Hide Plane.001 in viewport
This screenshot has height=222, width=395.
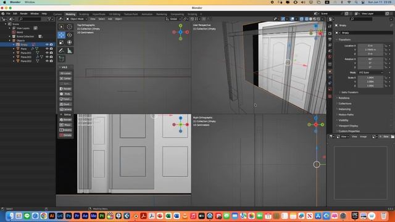coord(47,53)
